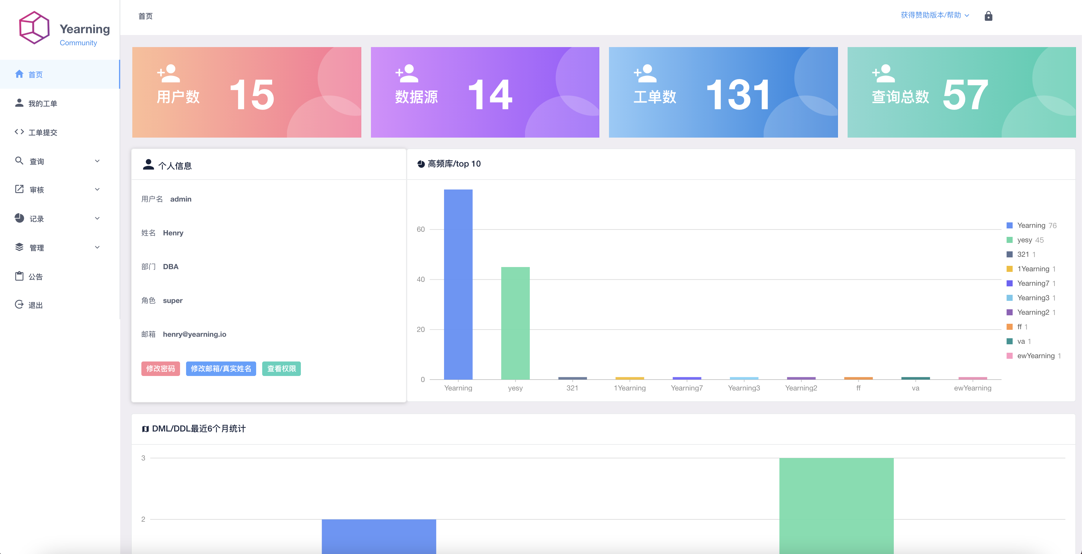Click the lock screen icon in header
Screen dimensions: 1082x554
point(988,16)
